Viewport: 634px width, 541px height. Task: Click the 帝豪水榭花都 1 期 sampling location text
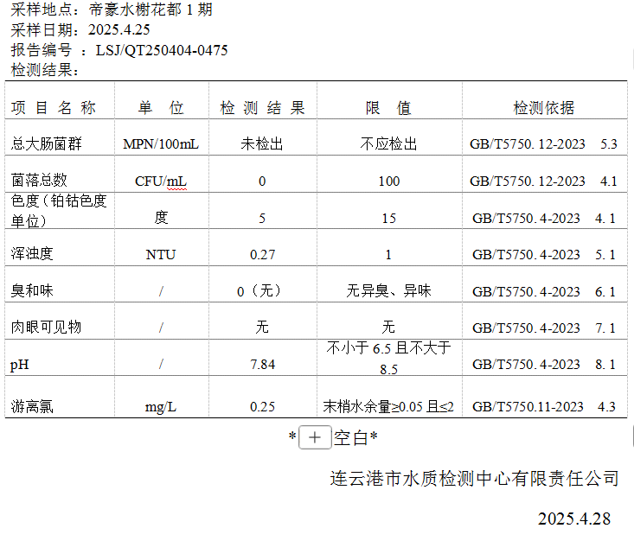(x=150, y=10)
